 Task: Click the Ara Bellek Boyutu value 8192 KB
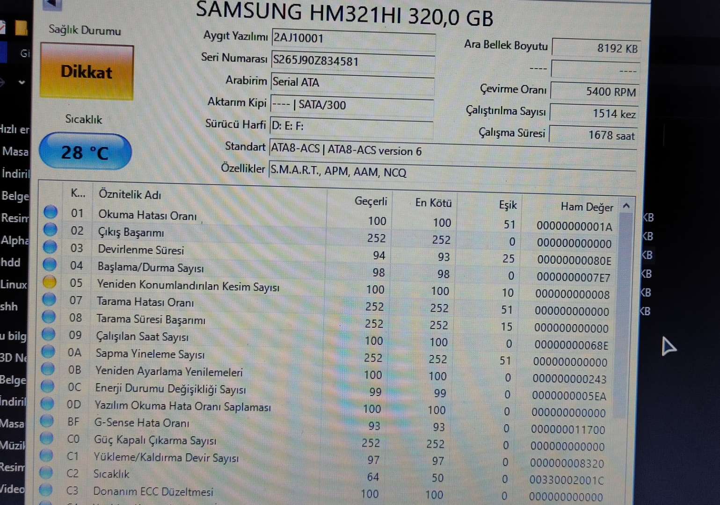point(596,49)
